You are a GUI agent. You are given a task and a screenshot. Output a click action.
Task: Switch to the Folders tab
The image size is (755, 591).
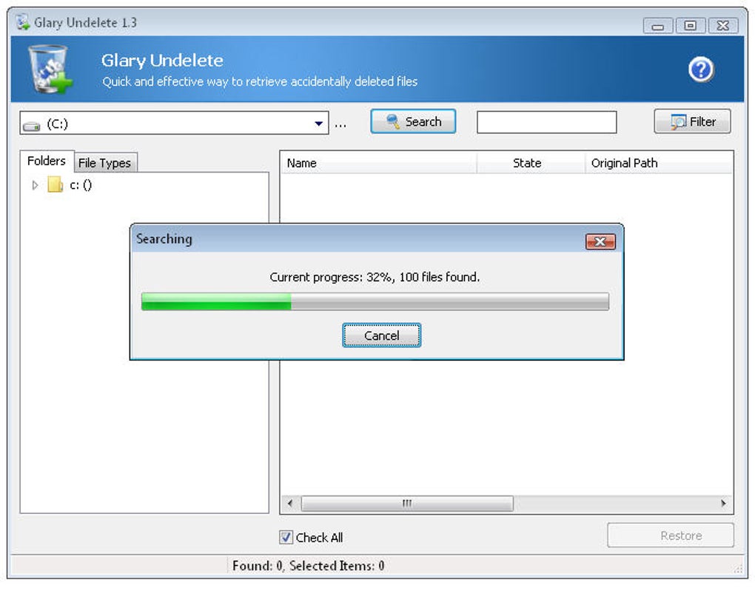[47, 161]
